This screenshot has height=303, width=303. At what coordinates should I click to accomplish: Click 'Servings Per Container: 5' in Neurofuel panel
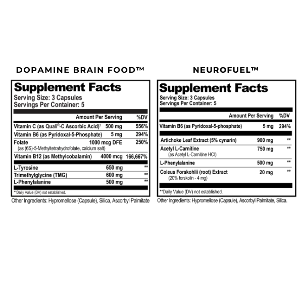tap(188, 104)
